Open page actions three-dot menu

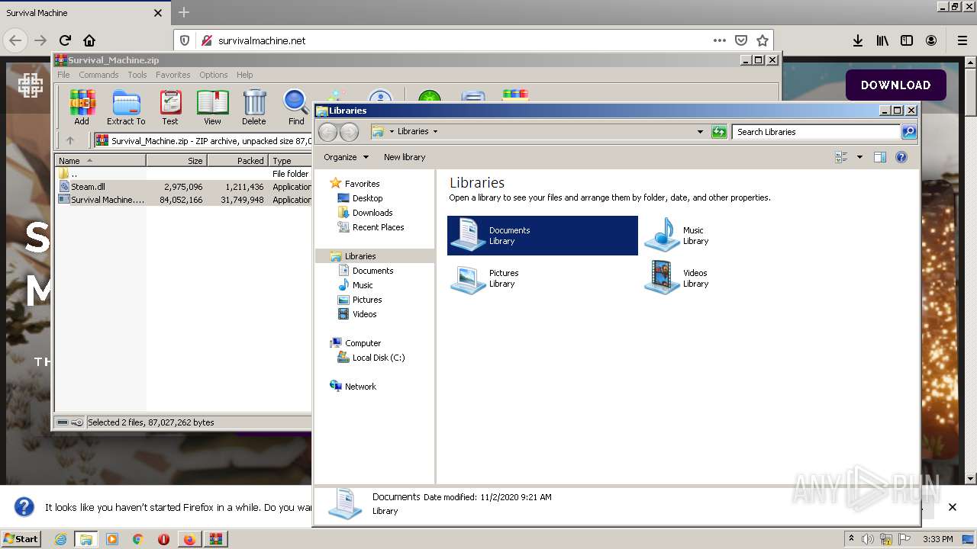719,40
